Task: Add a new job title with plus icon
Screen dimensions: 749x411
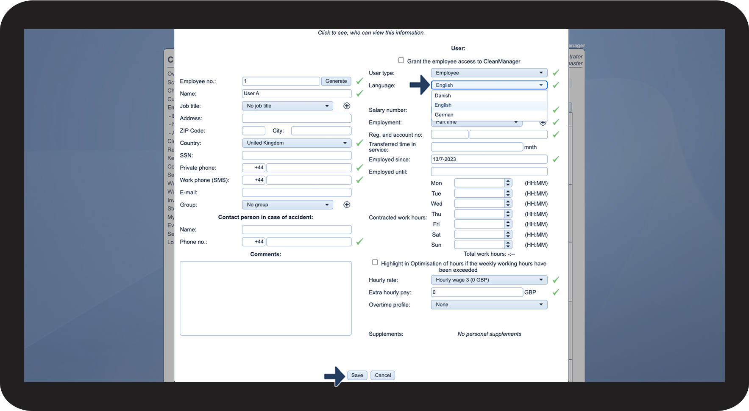Action: [347, 106]
